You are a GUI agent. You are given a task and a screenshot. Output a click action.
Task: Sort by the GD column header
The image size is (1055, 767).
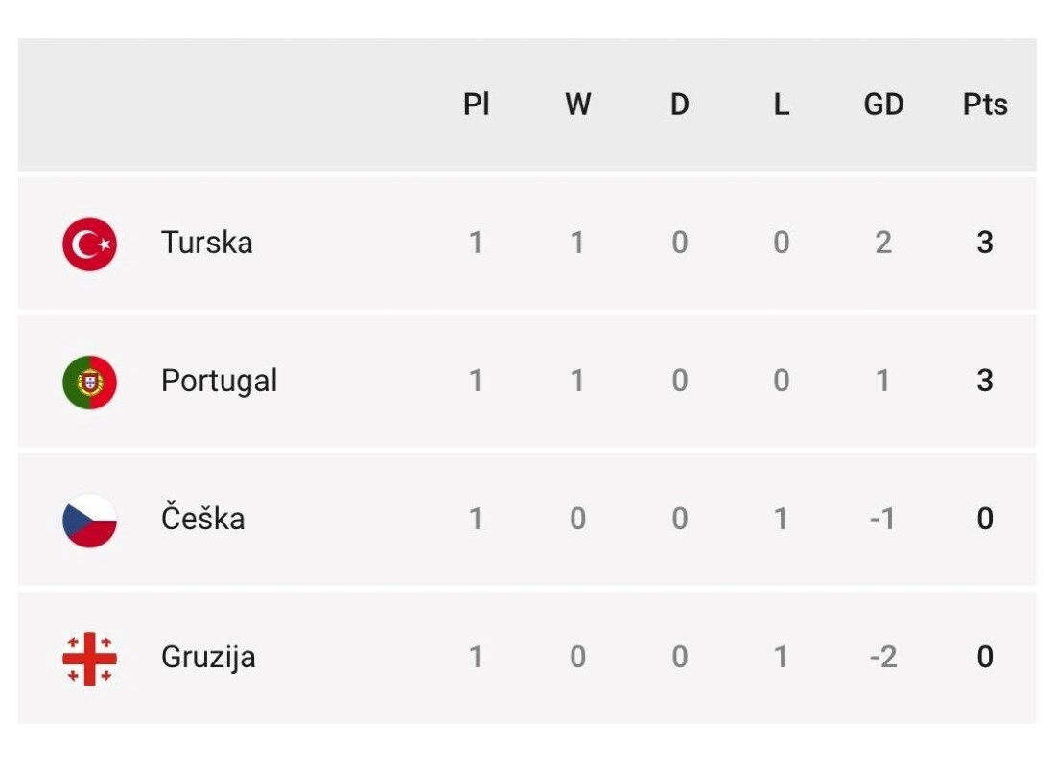tap(883, 105)
